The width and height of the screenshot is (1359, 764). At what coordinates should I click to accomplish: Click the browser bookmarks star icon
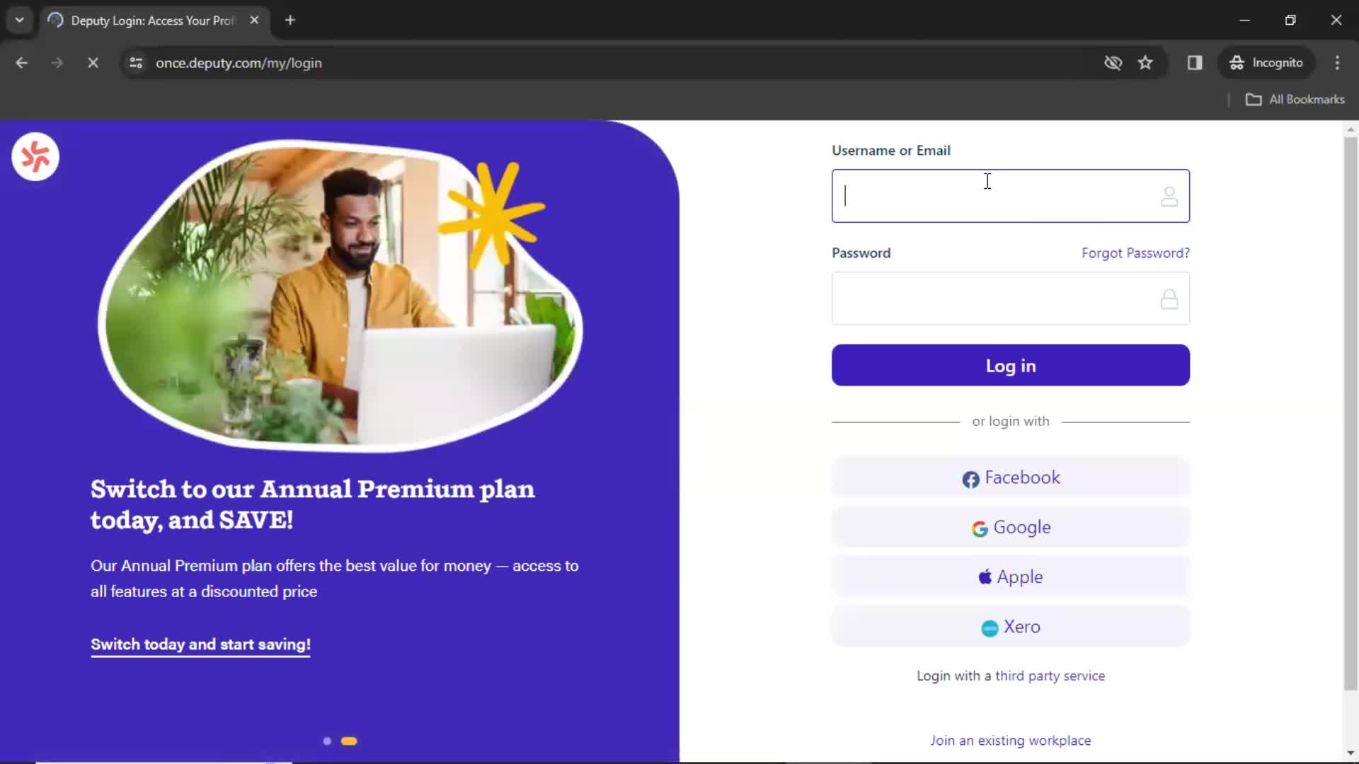(1145, 62)
